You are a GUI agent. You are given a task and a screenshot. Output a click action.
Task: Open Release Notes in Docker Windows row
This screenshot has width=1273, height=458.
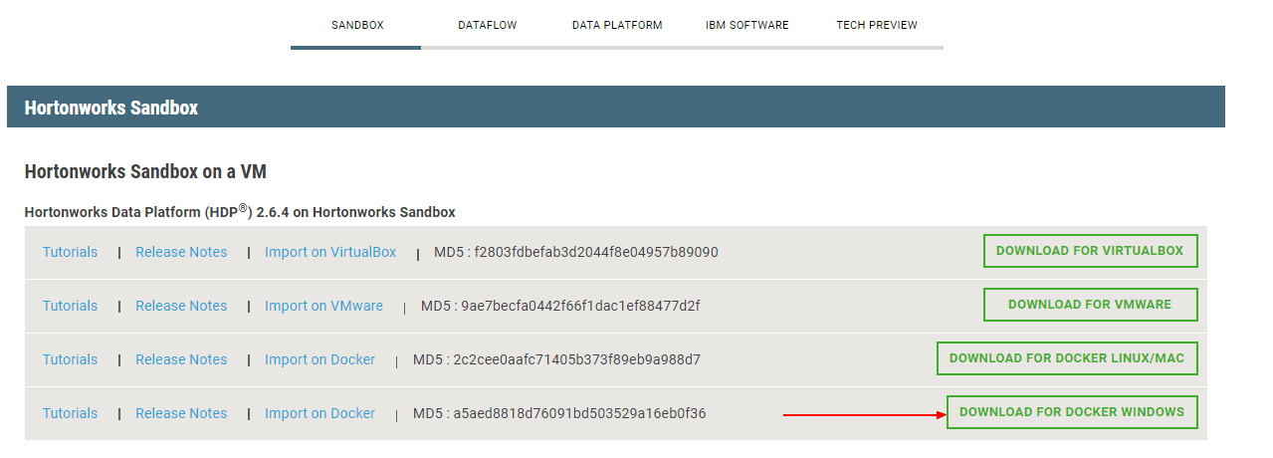click(x=181, y=414)
